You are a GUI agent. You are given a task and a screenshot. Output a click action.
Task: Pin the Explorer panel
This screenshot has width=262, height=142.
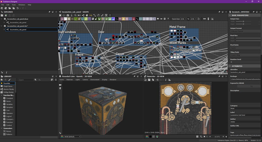point(49,12)
